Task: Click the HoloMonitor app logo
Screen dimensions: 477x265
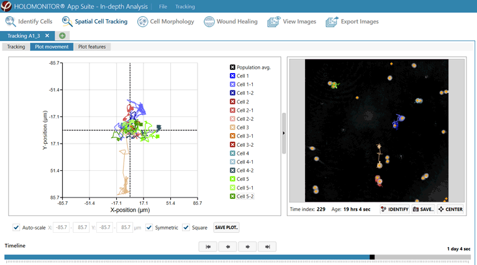Action: click(6, 6)
